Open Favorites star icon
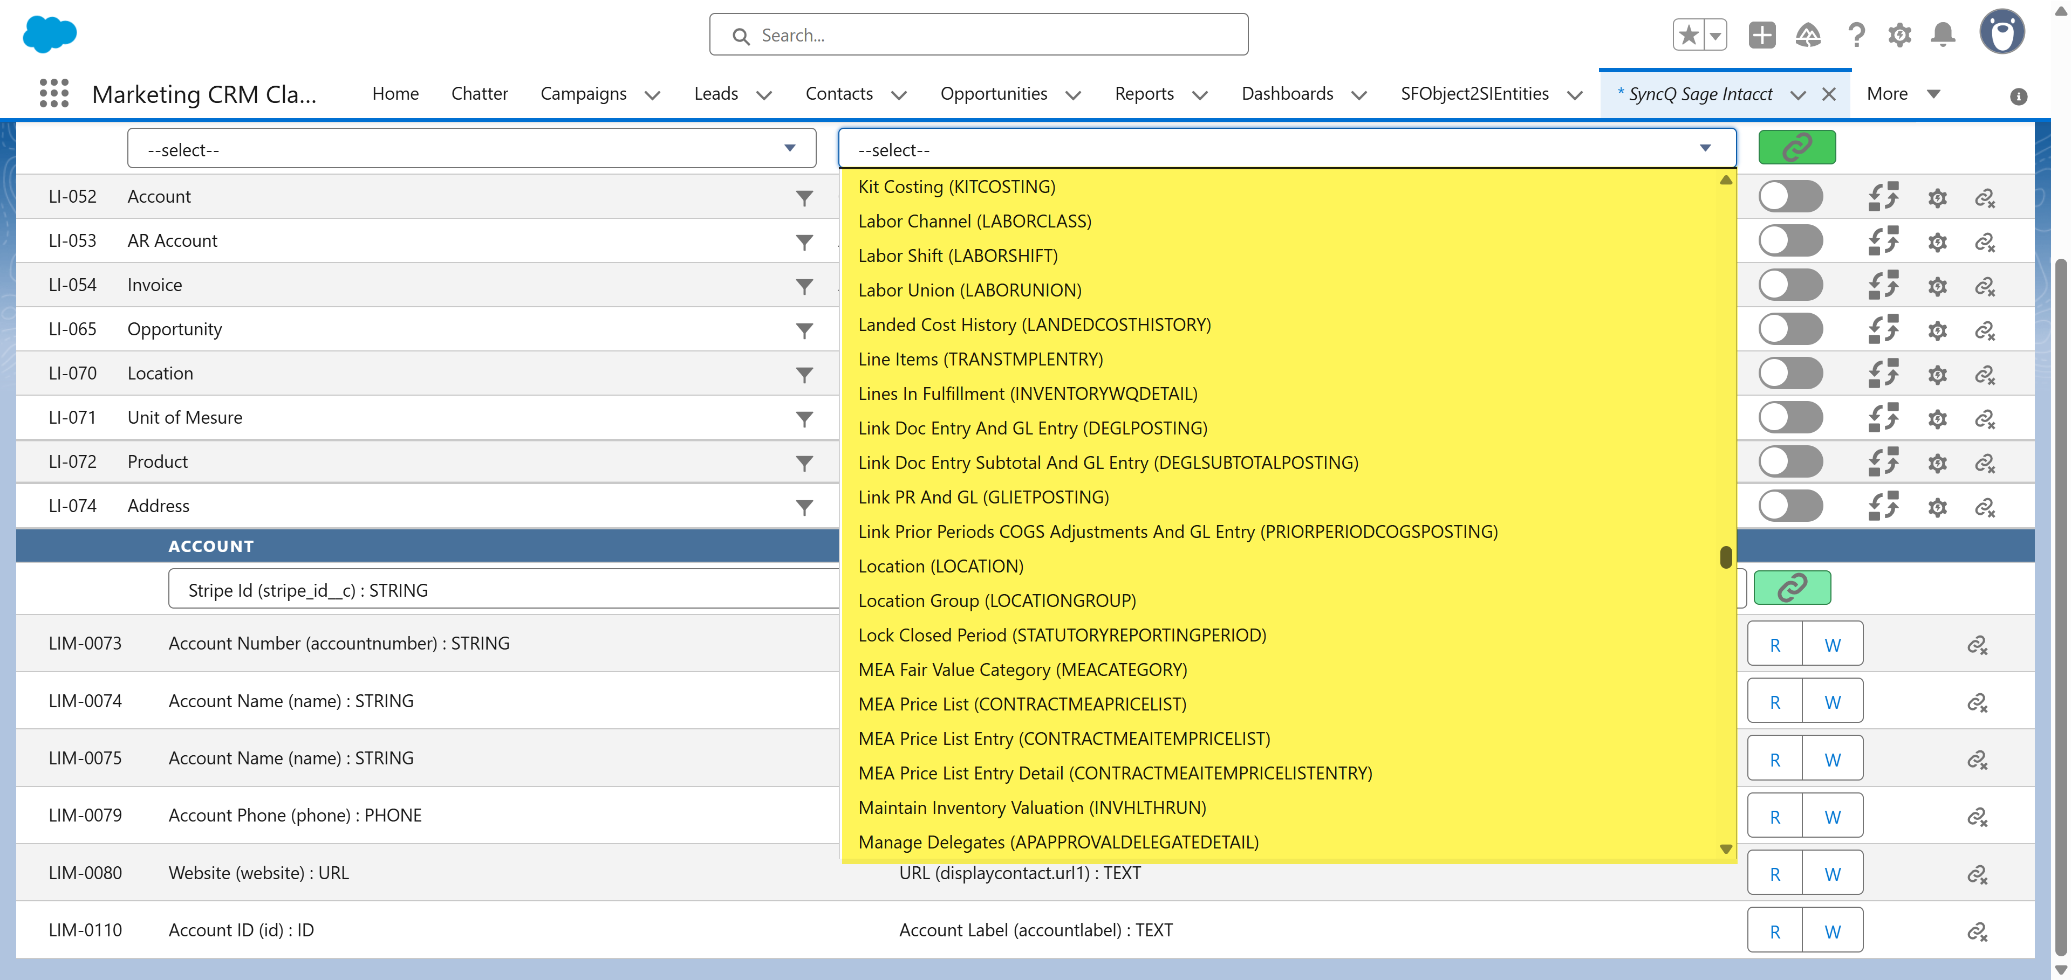 [1689, 34]
